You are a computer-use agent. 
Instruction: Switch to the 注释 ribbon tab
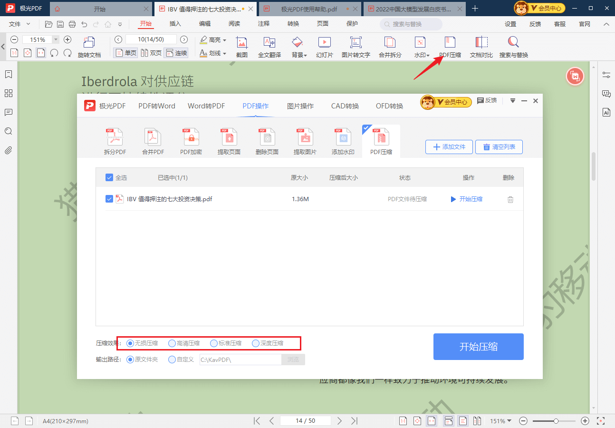pyautogui.click(x=264, y=24)
